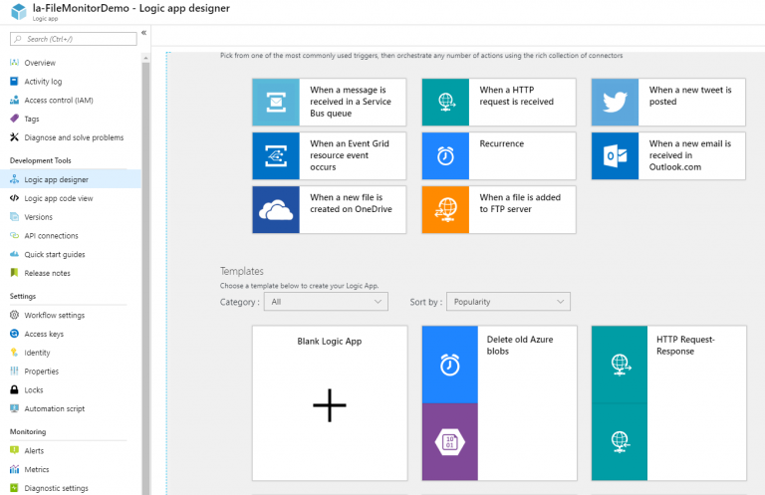Open API connections in the sidebar
This screenshot has height=495, width=765.
pyautogui.click(x=51, y=236)
